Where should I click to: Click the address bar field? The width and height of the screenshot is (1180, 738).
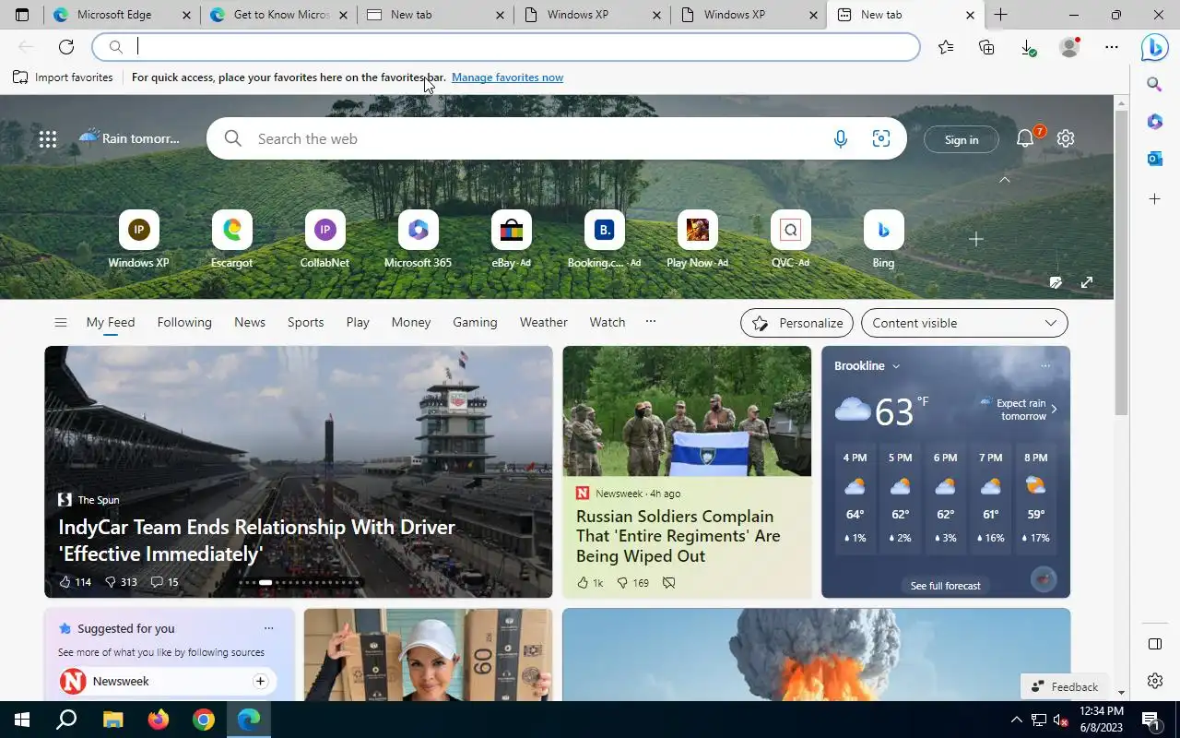[506, 47]
